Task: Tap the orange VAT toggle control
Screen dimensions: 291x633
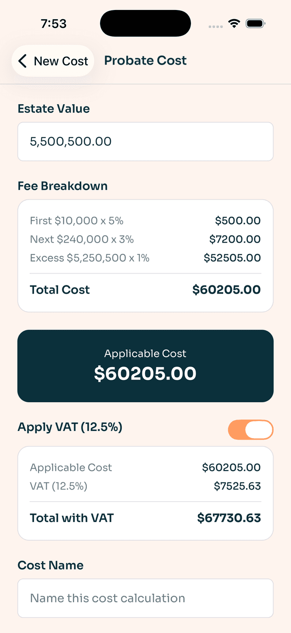Action: [x=251, y=429]
